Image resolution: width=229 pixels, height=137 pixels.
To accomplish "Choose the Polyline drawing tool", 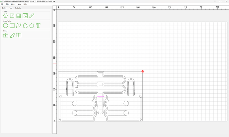I will [x=19, y=25].
